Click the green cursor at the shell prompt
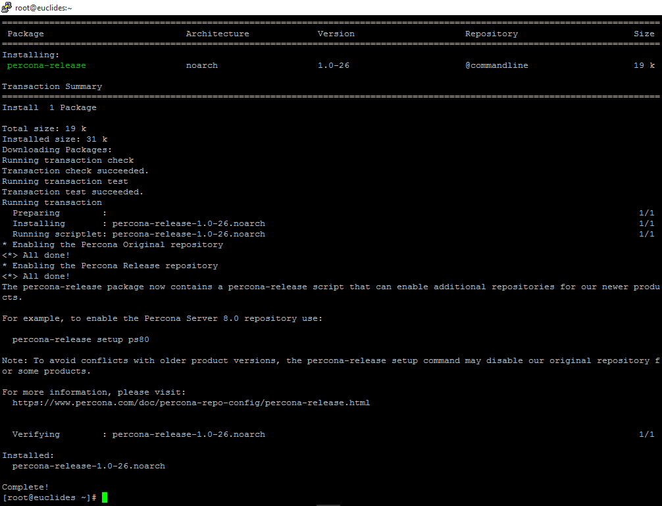Viewport: 662px width, 506px height. click(105, 497)
